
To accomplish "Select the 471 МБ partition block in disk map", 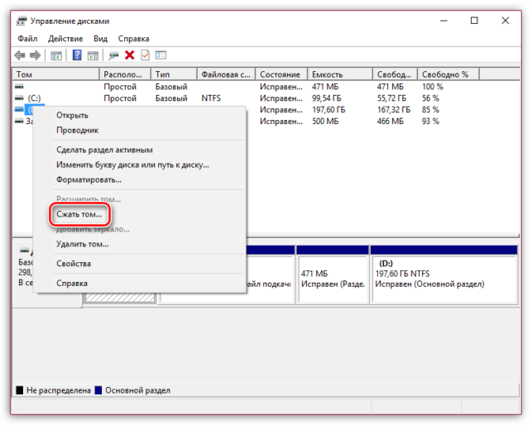I will coord(333,274).
